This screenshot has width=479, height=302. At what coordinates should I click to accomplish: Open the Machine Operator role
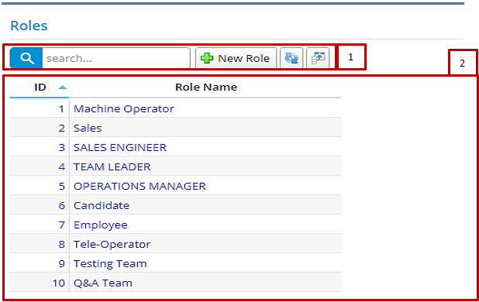[124, 108]
